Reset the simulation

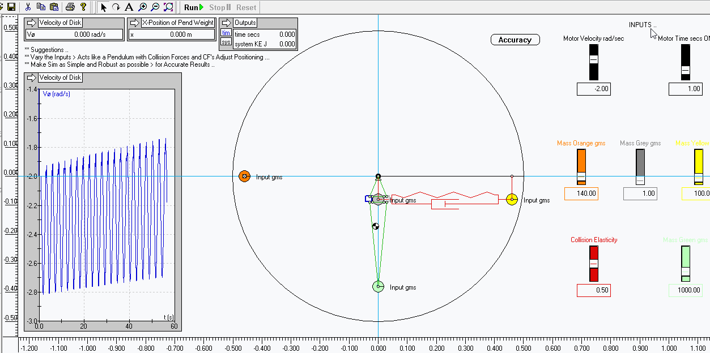pos(246,7)
